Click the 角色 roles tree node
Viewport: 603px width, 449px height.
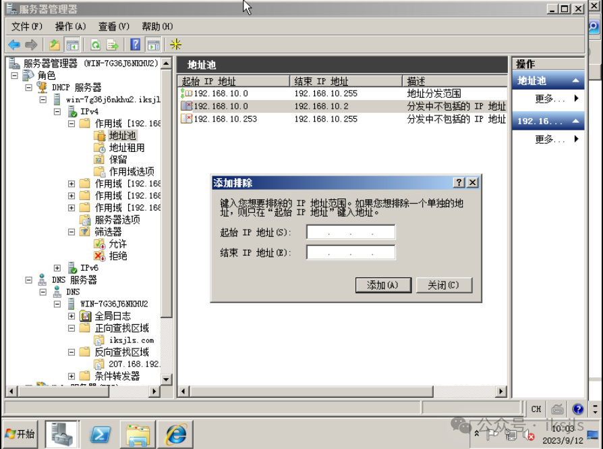click(47, 76)
